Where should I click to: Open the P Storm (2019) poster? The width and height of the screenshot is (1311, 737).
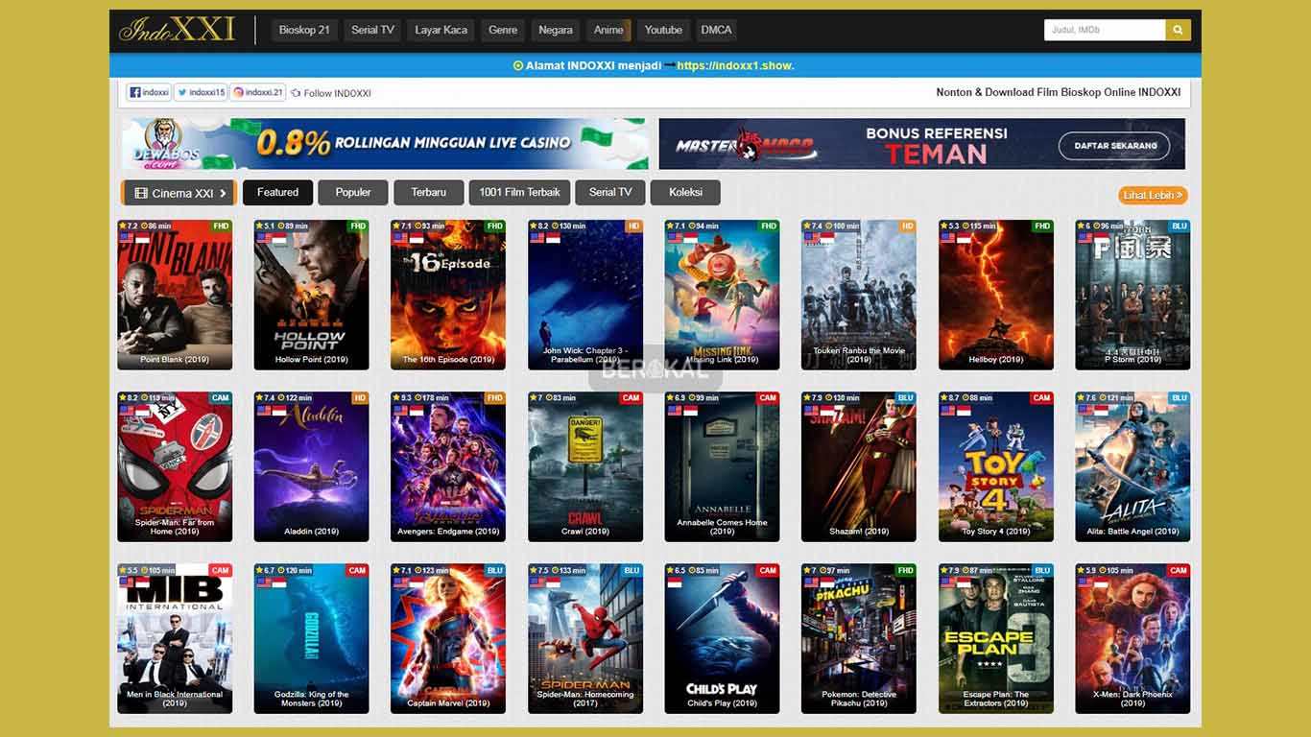[1132, 295]
